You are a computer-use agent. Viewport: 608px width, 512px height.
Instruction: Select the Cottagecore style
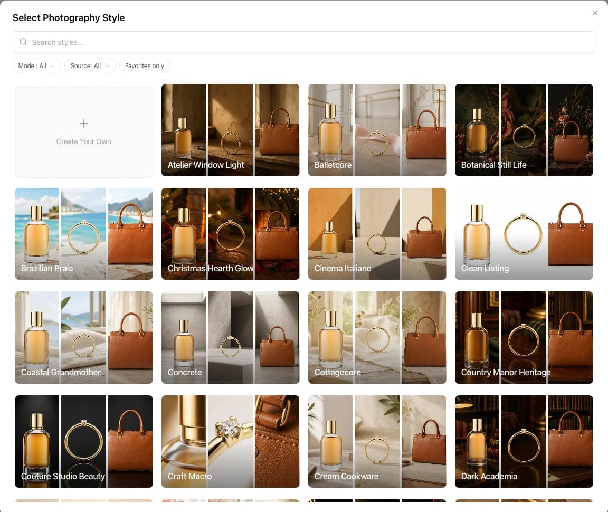click(377, 337)
